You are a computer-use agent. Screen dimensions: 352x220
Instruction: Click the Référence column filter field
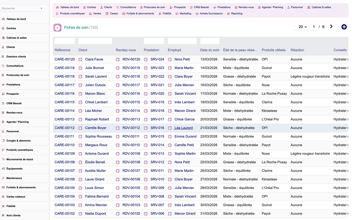coord(65,41)
